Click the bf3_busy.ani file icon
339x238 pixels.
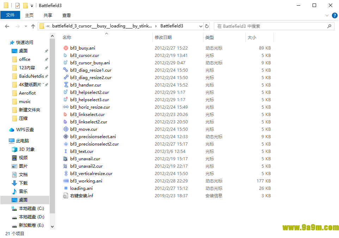point(66,48)
